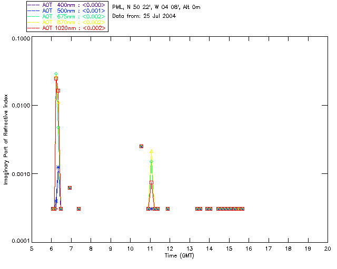Screen dimensions: 337x269
Task: Click the "AOT 400nm : <0.000>" legend entry
Action: (67, 5)
